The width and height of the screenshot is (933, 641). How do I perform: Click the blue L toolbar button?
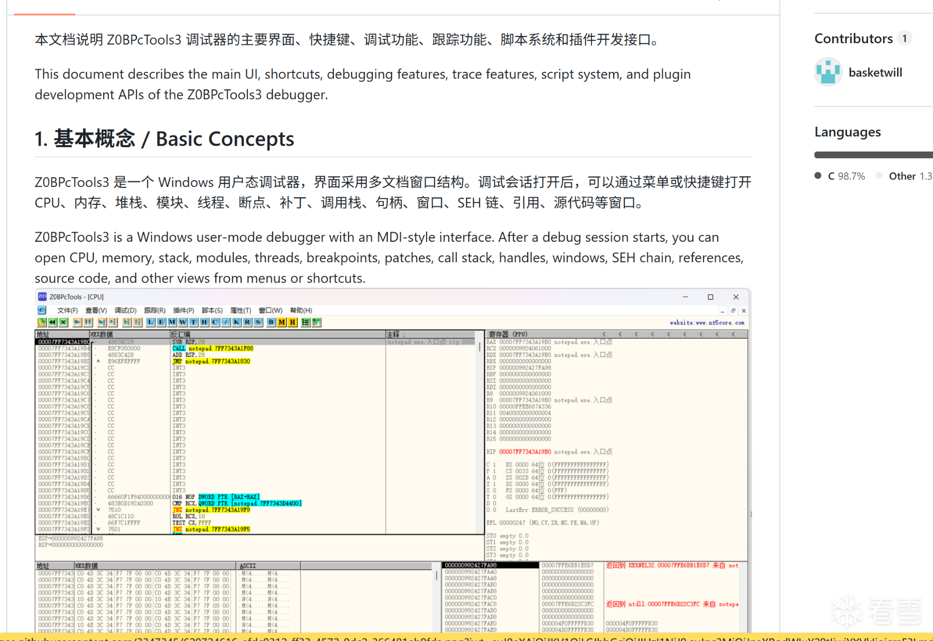151,322
